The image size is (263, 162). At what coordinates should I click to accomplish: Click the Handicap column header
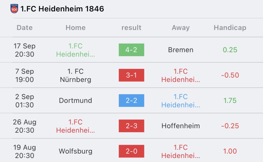(x=230, y=28)
